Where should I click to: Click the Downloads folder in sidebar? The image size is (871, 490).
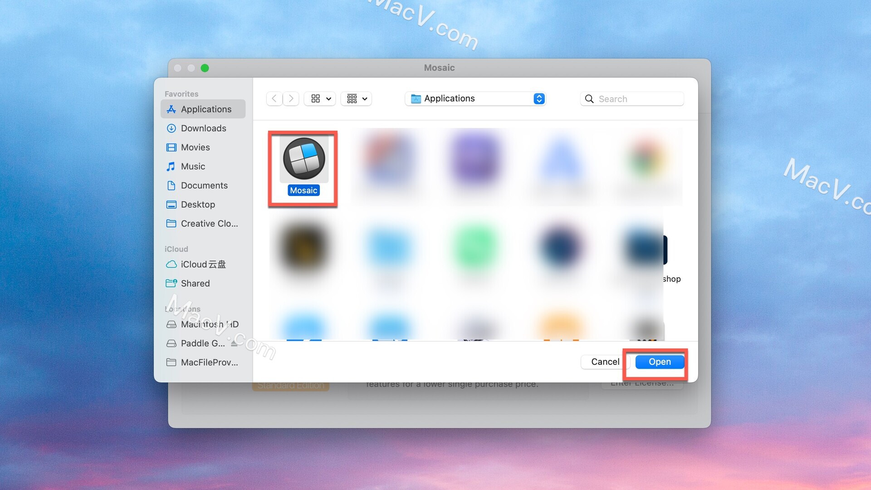[x=203, y=128]
